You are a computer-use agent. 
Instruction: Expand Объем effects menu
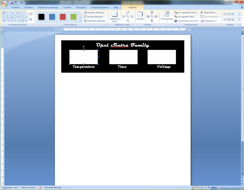(x=140, y=17)
